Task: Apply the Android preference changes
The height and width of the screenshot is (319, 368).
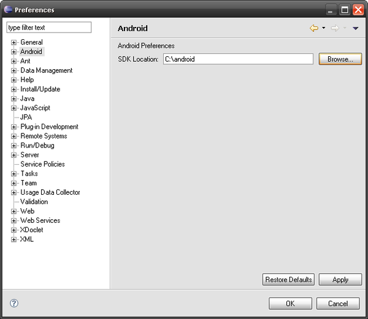Action: tap(340, 279)
